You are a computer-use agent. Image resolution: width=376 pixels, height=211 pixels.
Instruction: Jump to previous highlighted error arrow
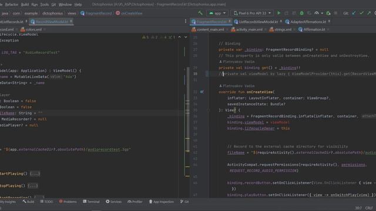pyautogui.click(x=180, y=37)
